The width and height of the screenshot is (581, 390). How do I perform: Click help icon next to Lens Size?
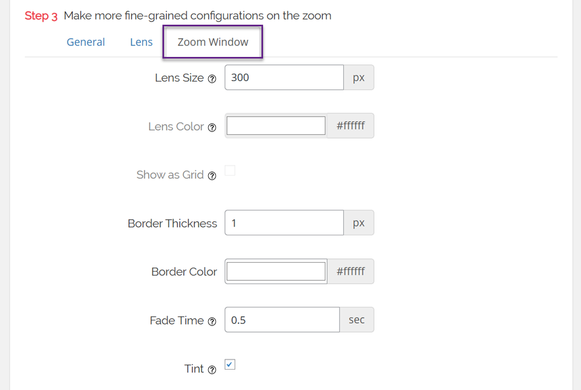pos(212,79)
